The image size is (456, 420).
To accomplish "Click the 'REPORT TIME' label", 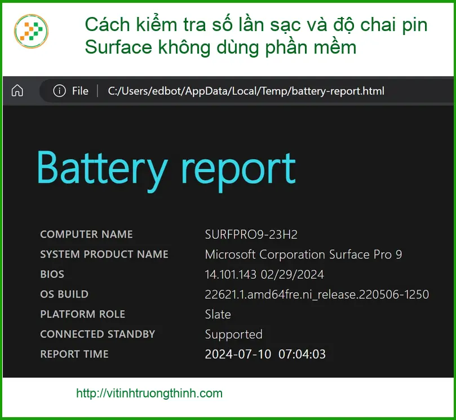I will [x=74, y=354].
